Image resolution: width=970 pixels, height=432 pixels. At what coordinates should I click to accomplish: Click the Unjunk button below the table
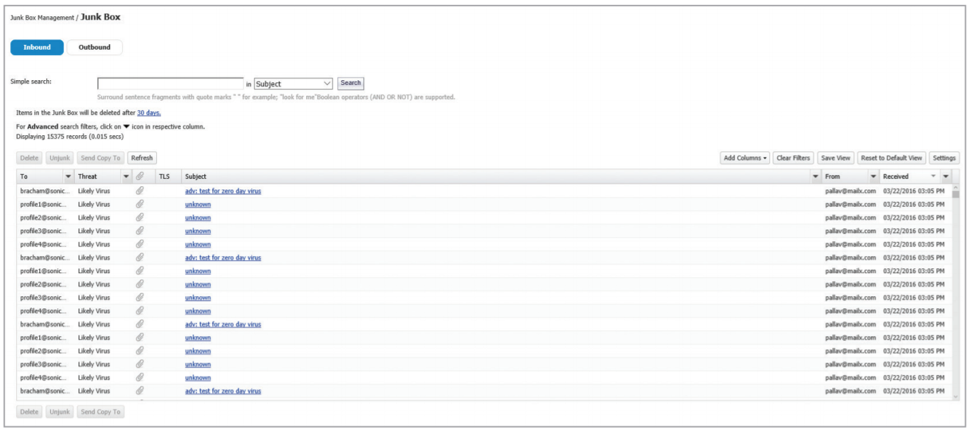pyautogui.click(x=60, y=412)
